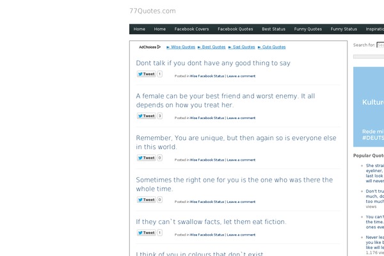This screenshot has height=256, width=384.
Task: Leave a comment on 'right one' quote
Action: (241, 202)
